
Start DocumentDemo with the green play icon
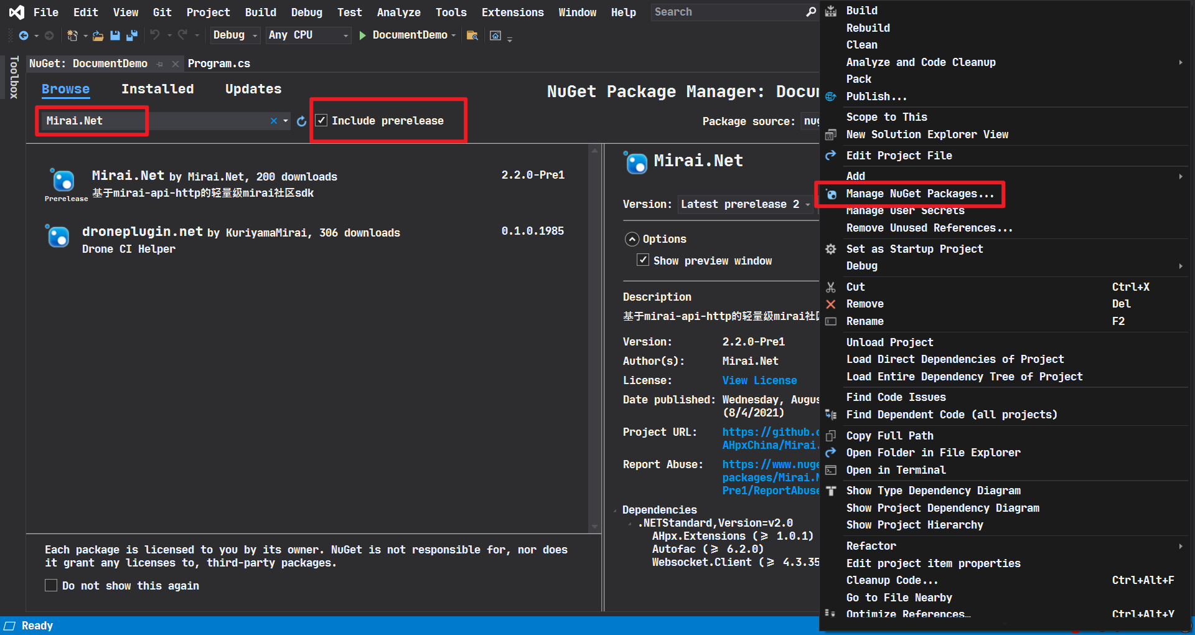363,35
